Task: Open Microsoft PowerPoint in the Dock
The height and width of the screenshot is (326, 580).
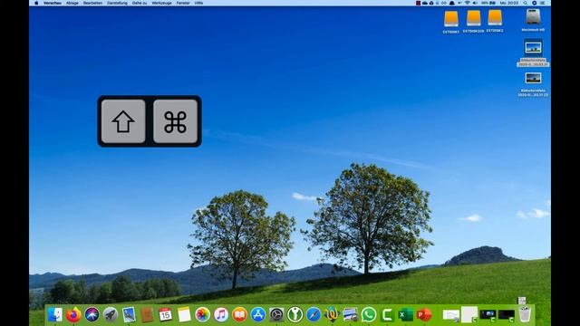Action: click(x=424, y=314)
